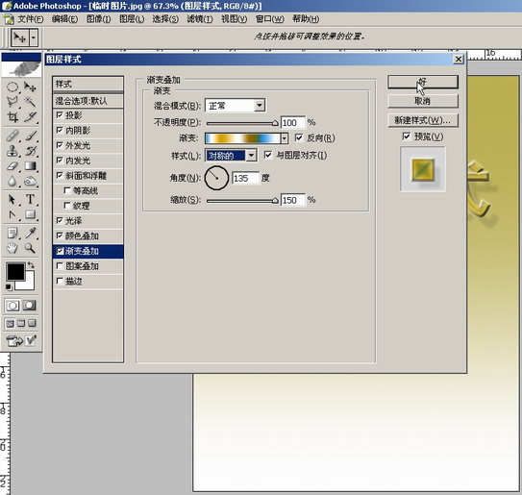Open the 样式 gradient style dropdown
The height and width of the screenshot is (495, 522).
(251, 155)
